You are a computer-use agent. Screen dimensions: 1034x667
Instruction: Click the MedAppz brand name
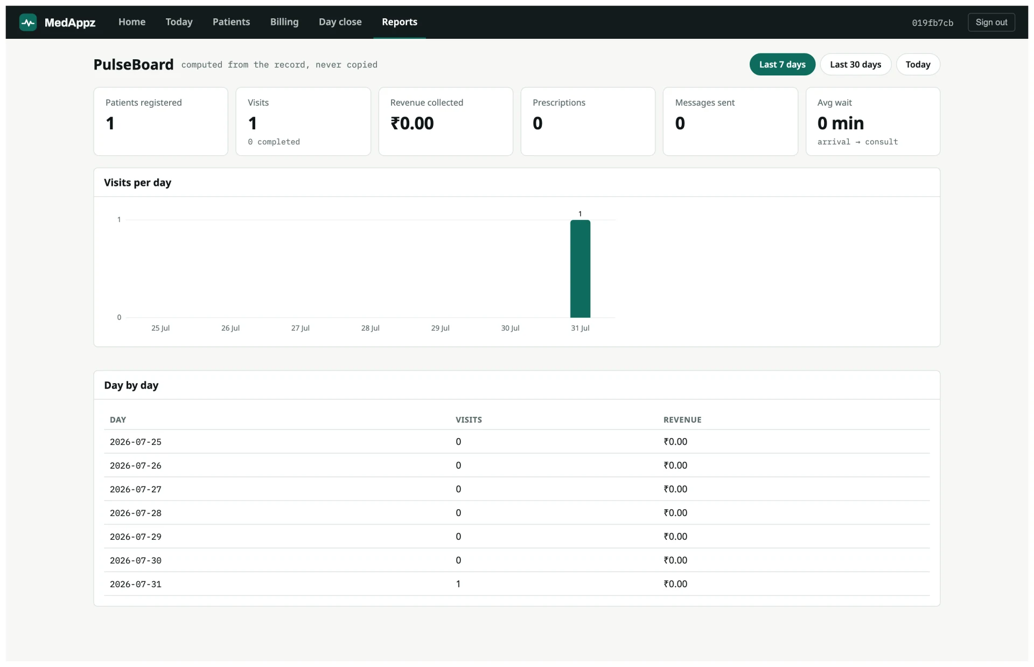click(x=70, y=22)
